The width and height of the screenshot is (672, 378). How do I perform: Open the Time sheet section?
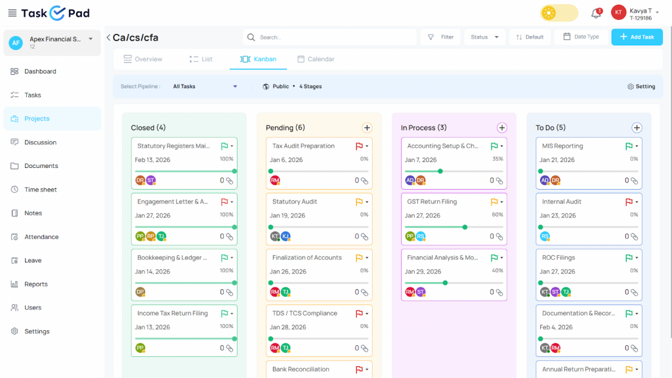pos(41,189)
